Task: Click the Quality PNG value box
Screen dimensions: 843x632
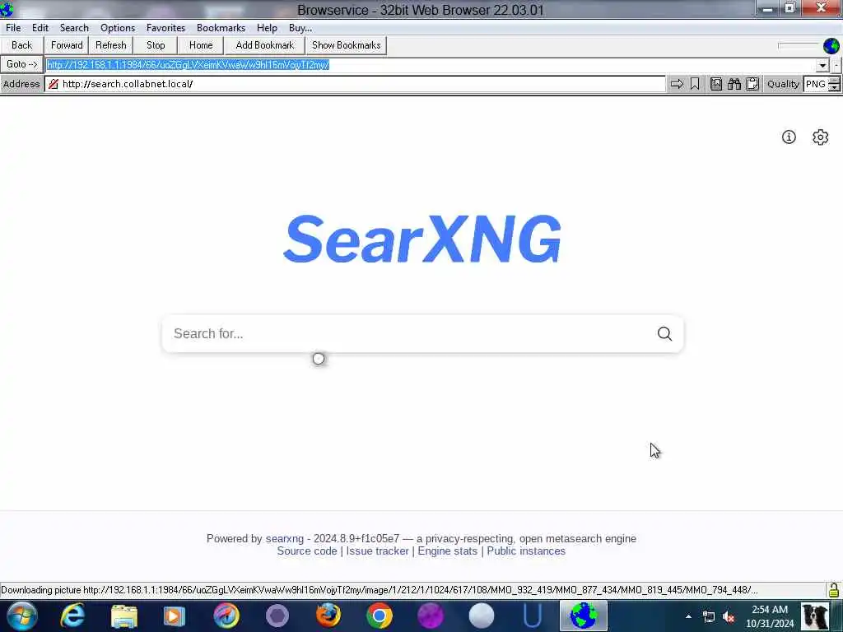Action: pos(816,84)
